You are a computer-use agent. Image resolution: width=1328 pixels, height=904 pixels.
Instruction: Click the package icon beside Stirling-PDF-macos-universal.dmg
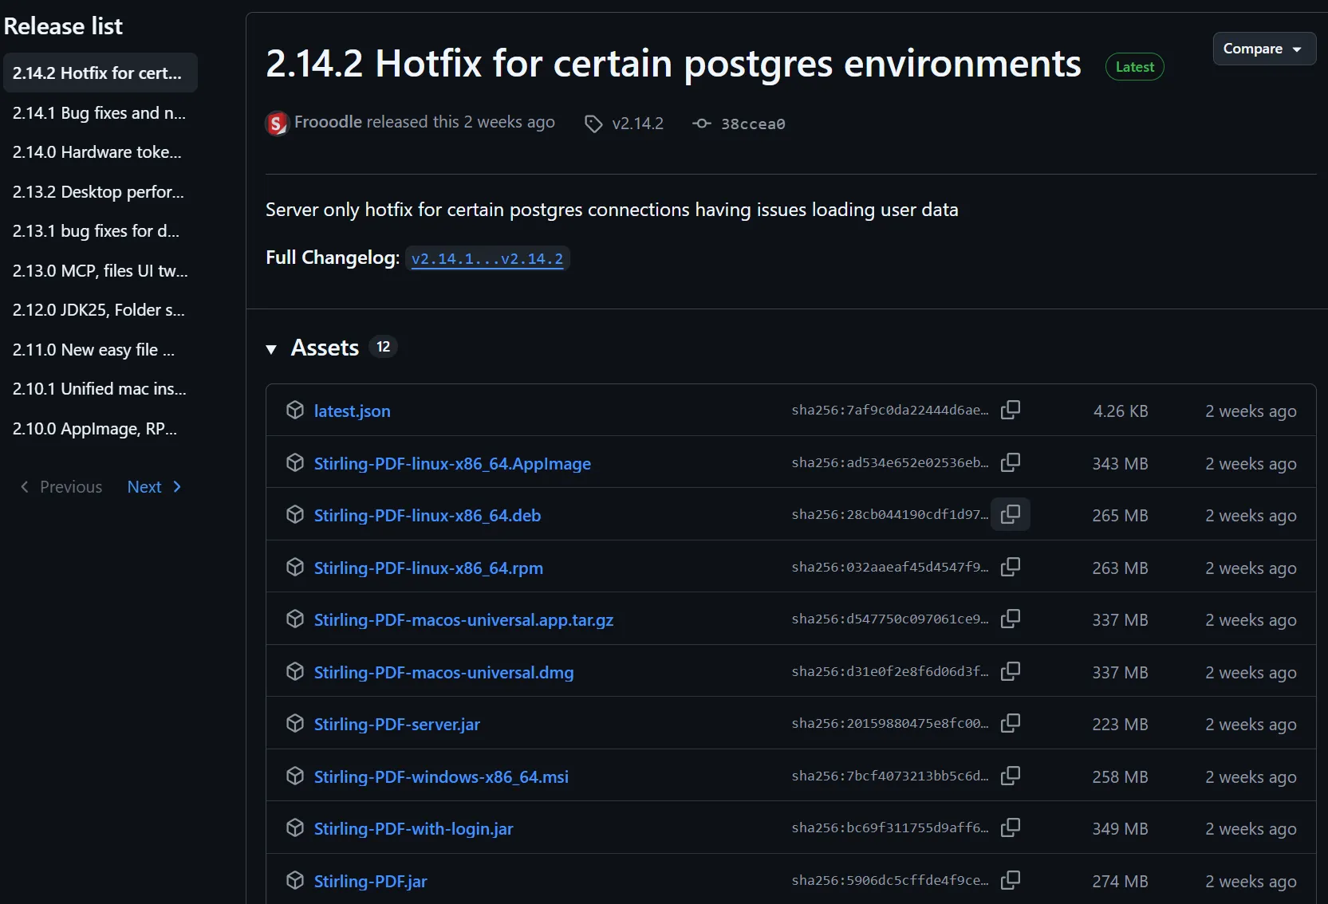tap(295, 671)
